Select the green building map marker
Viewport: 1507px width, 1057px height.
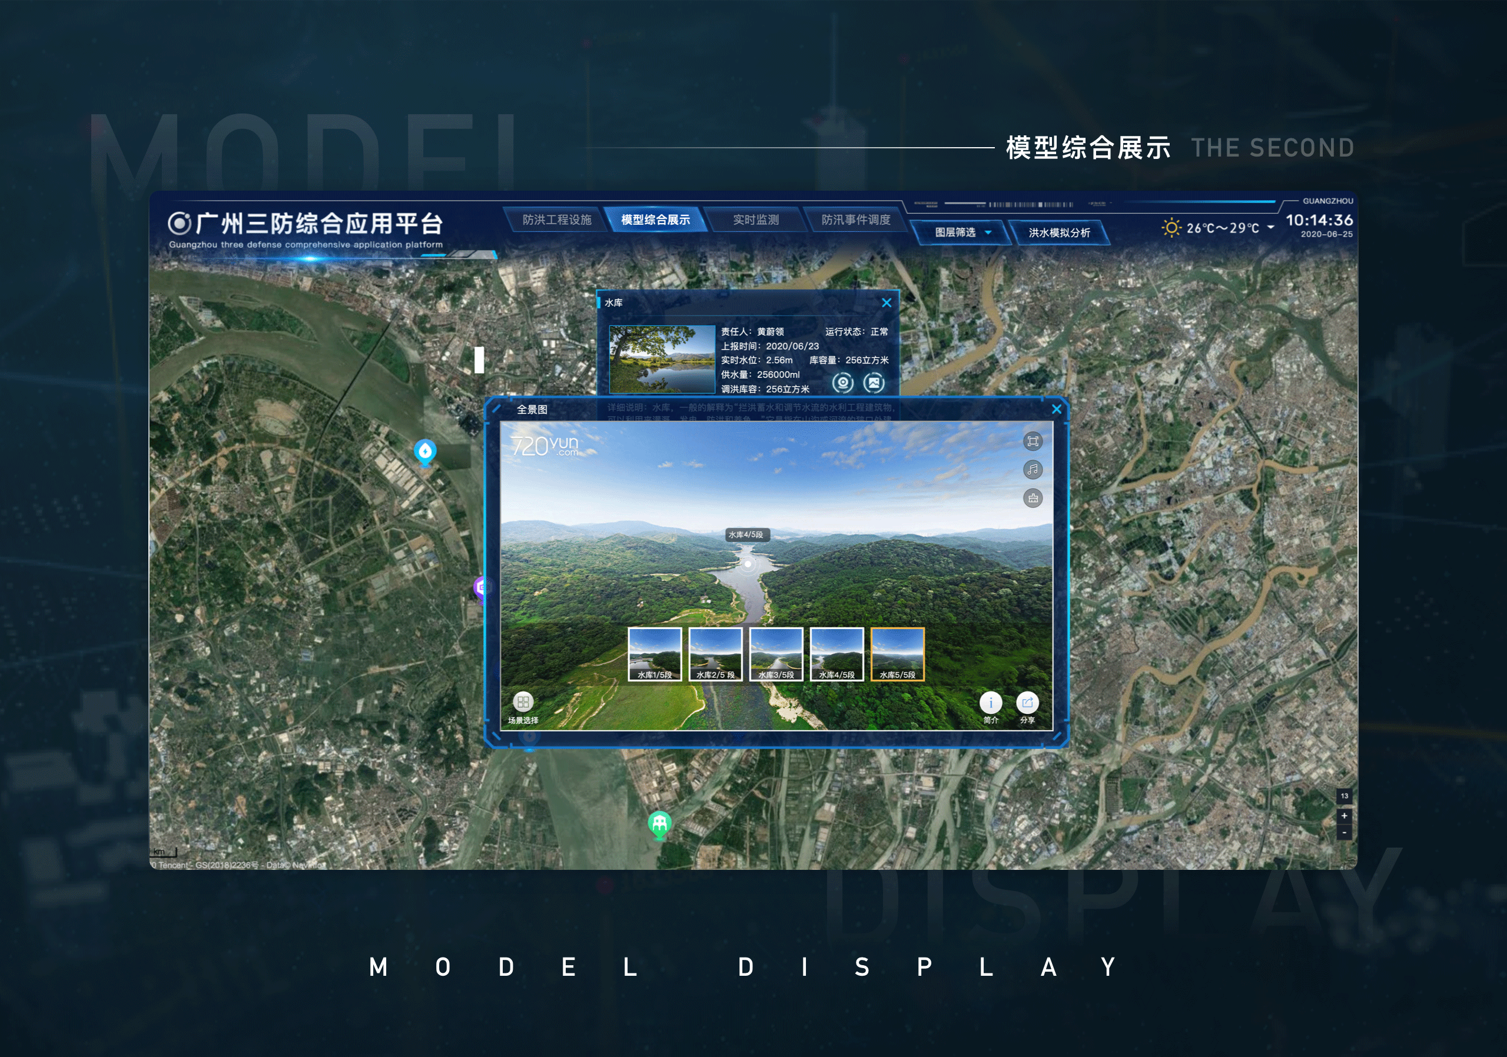point(660,825)
